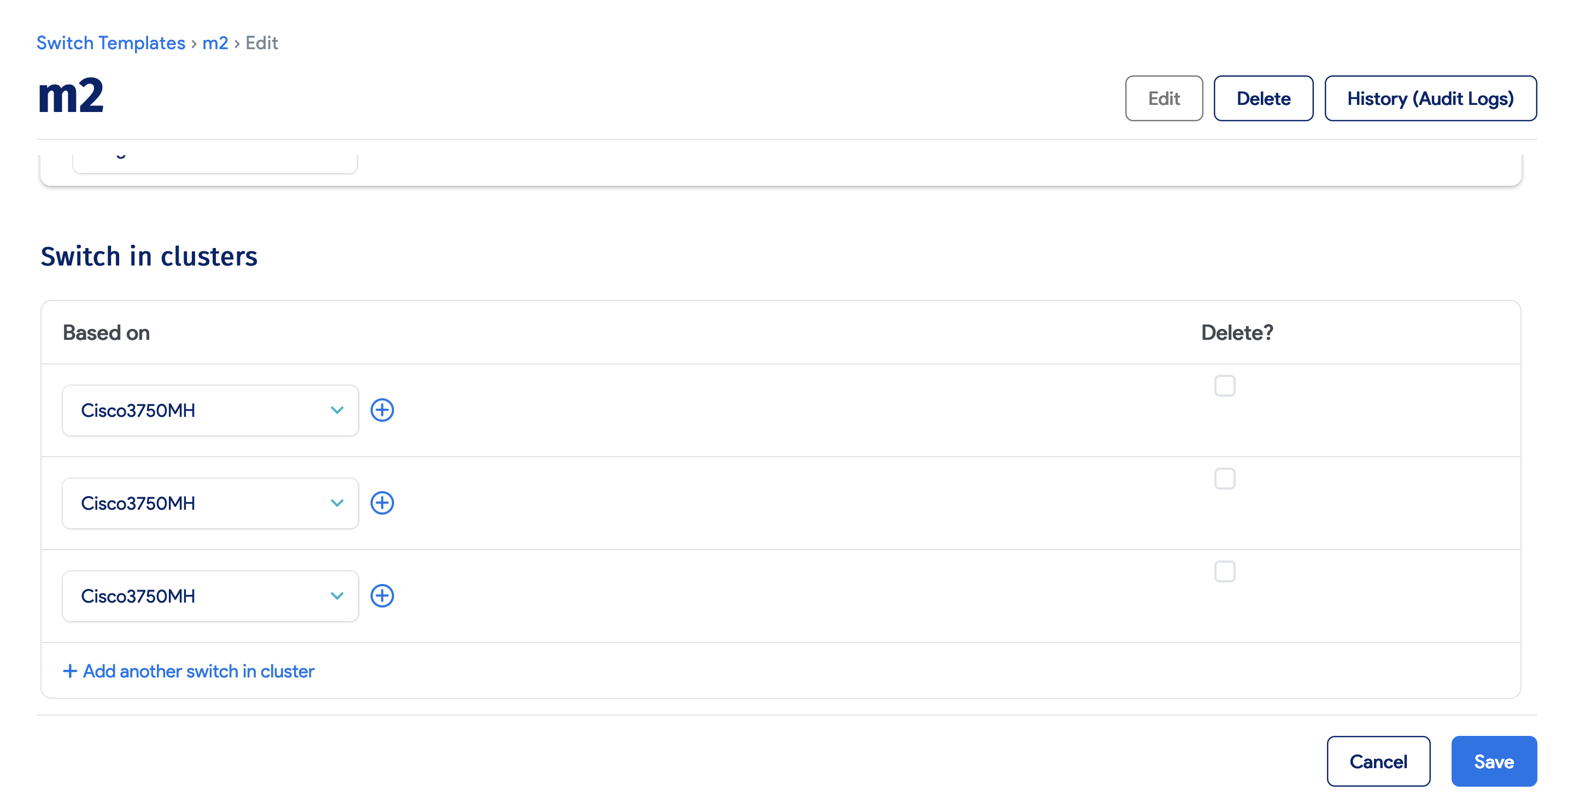Image resolution: width=1574 pixels, height=802 pixels.
Task: Go to the Switch Templates breadcrumb
Action: [x=110, y=43]
